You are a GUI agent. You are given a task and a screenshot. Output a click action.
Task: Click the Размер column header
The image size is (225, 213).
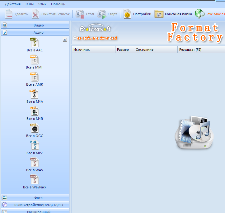tap(124, 50)
